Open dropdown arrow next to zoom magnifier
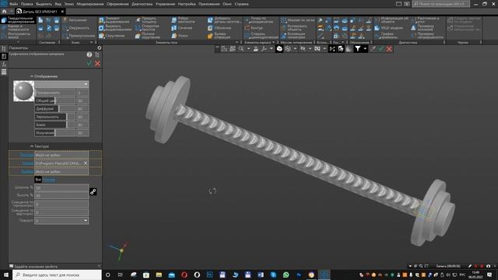498x280 pixels. (x=248, y=49)
